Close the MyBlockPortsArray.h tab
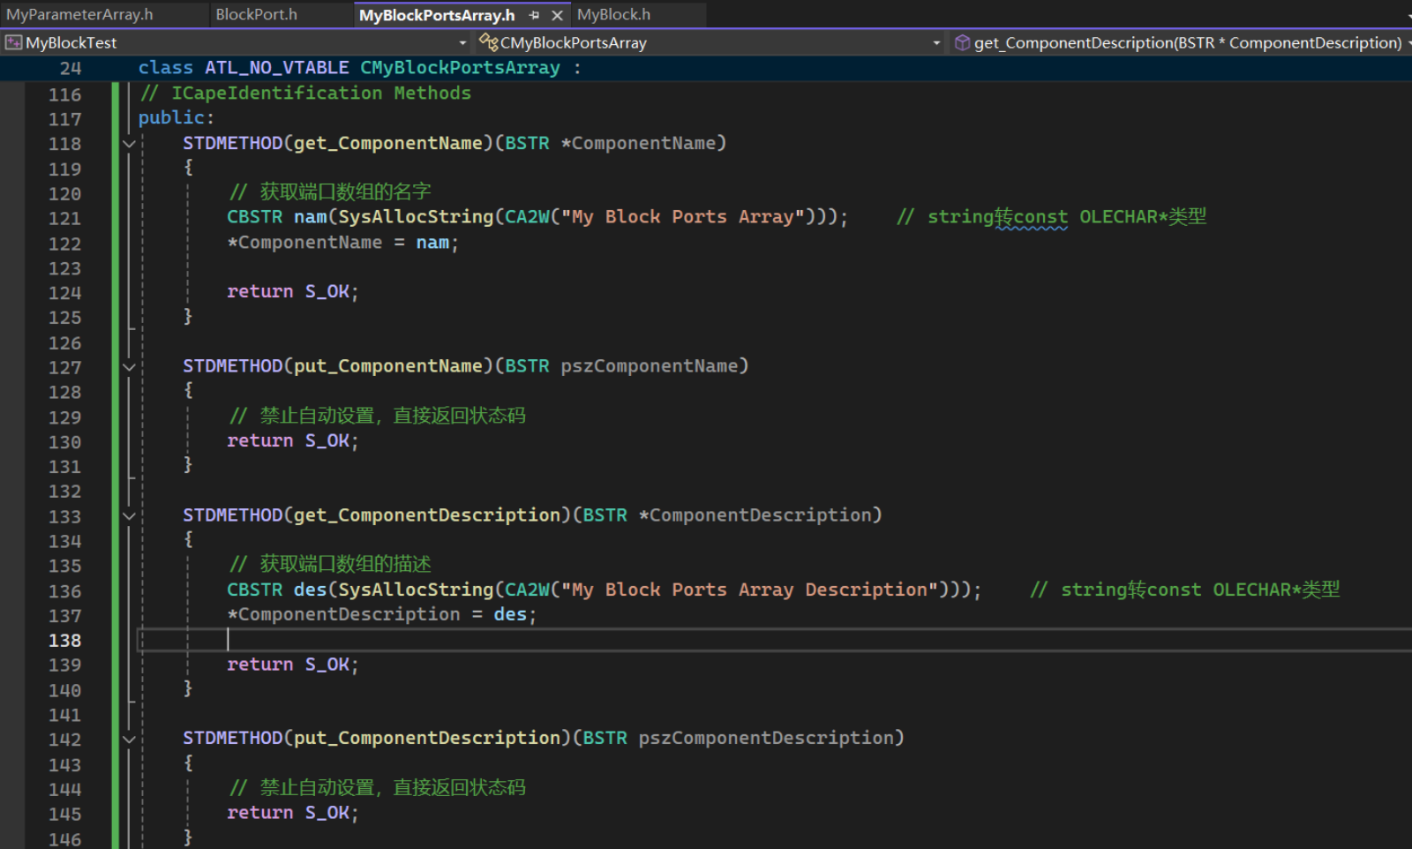Image resolution: width=1412 pixels, height=849 pixels. pos(557,15)
